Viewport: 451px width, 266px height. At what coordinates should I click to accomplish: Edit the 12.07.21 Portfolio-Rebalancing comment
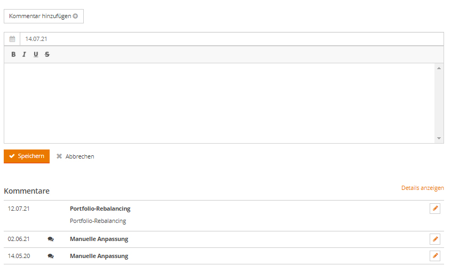tap(435, 209)
